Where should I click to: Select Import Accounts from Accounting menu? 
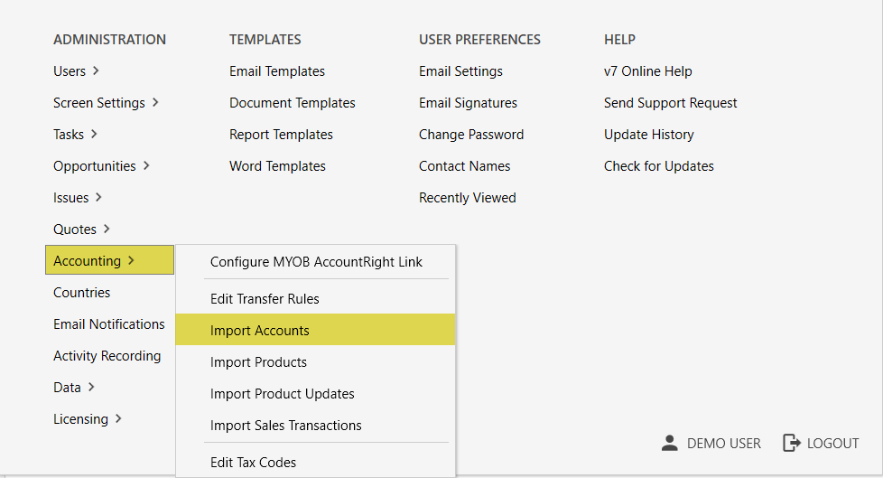point(259,331)
